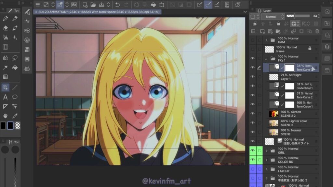Screen dimensions: 333x187
Task: Toggle the Lock layer icon
Action: 278,24
